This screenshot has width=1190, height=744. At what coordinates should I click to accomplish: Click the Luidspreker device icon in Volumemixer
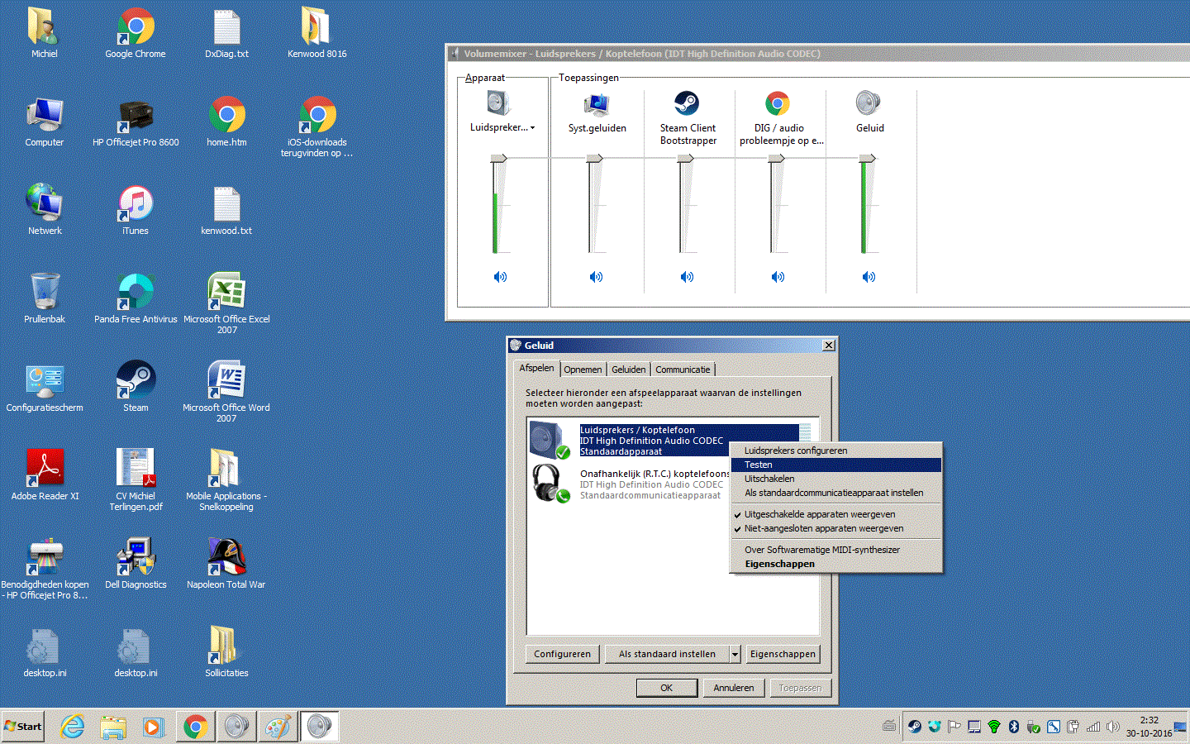(x=498, y=103)
